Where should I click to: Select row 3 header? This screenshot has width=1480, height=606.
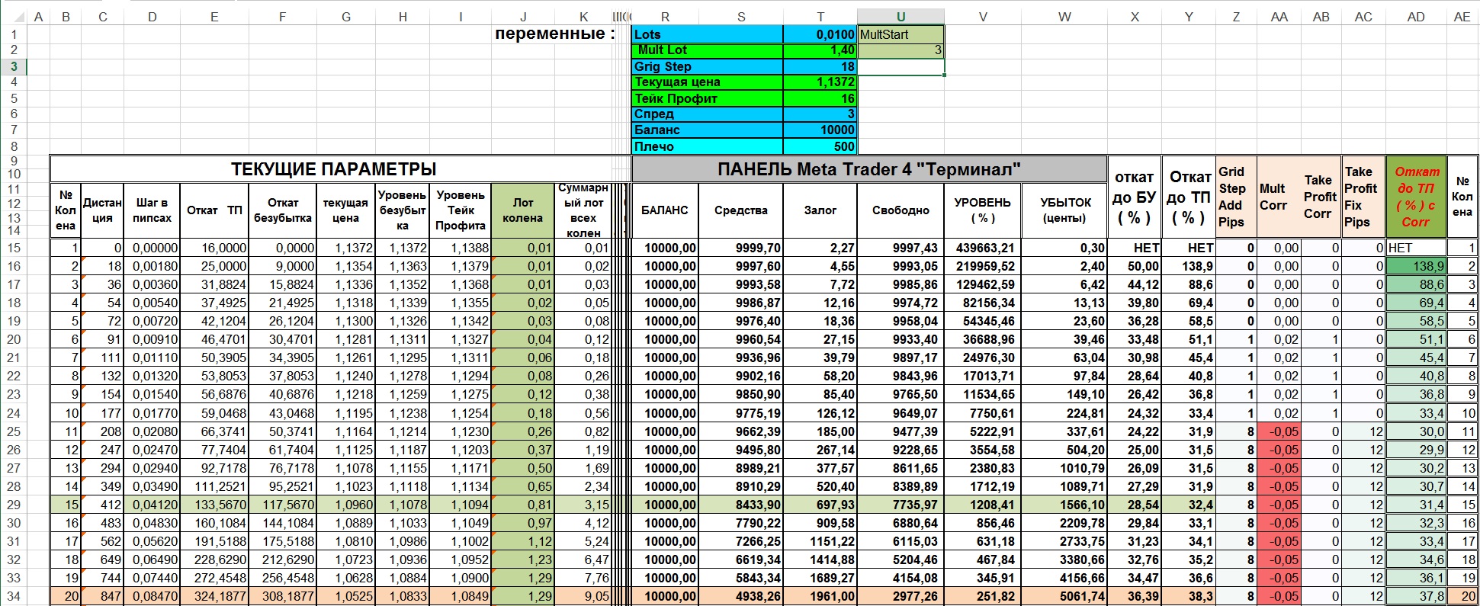click(x=14, y=66)
